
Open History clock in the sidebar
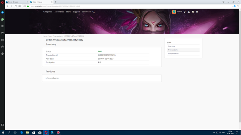point(3,47)
